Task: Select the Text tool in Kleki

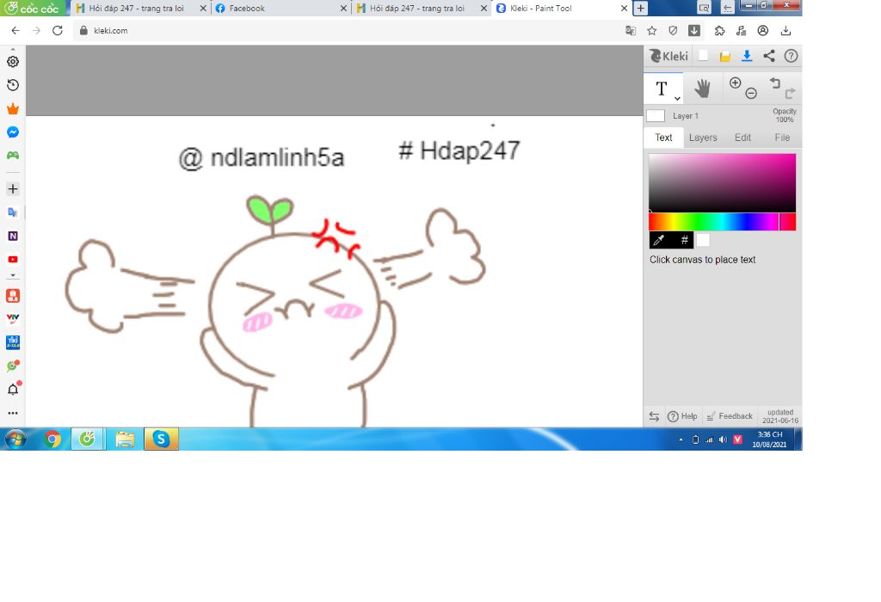Action: click(x=662, y=89)
